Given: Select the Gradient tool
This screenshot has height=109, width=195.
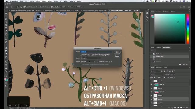Looking at the screenshot, I should click(6, 48).
